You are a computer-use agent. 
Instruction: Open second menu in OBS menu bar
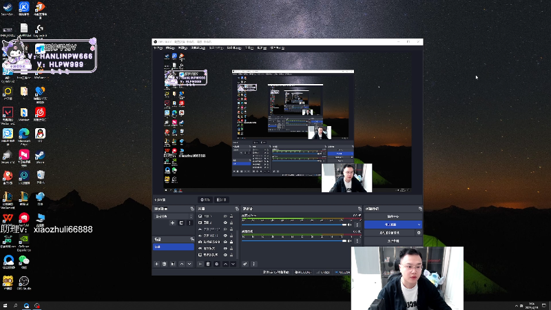170,48
